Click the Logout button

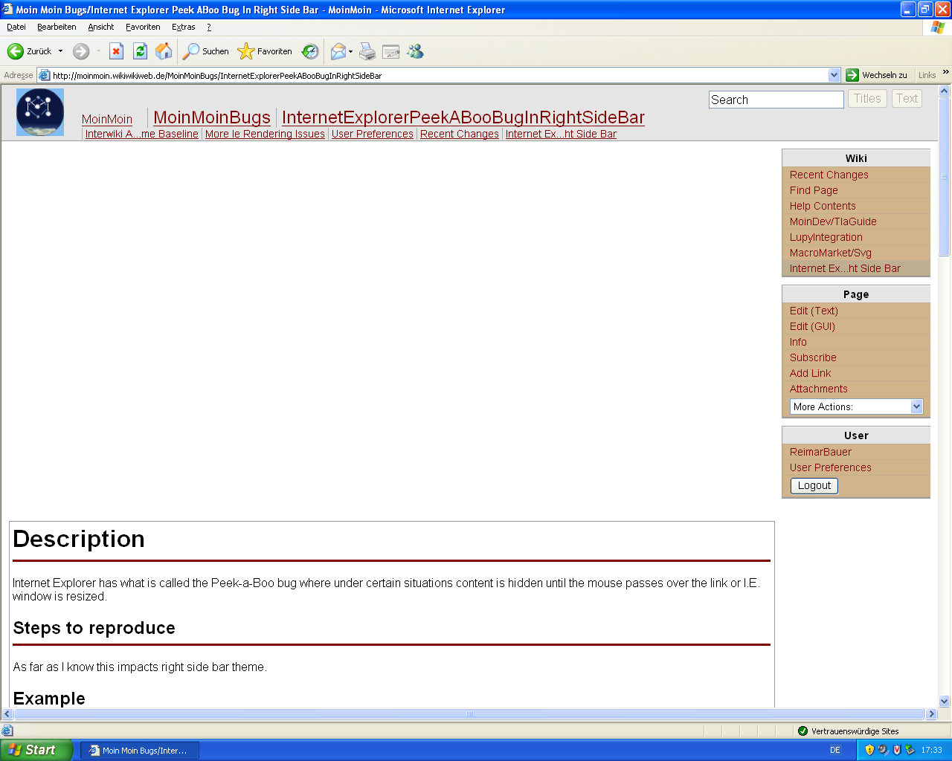pyautogui.click(x=814, y=485)
